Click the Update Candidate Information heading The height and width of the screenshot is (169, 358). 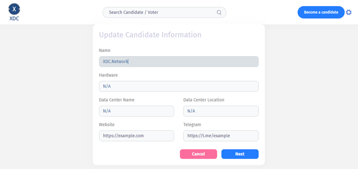click(x=150, y=35)
